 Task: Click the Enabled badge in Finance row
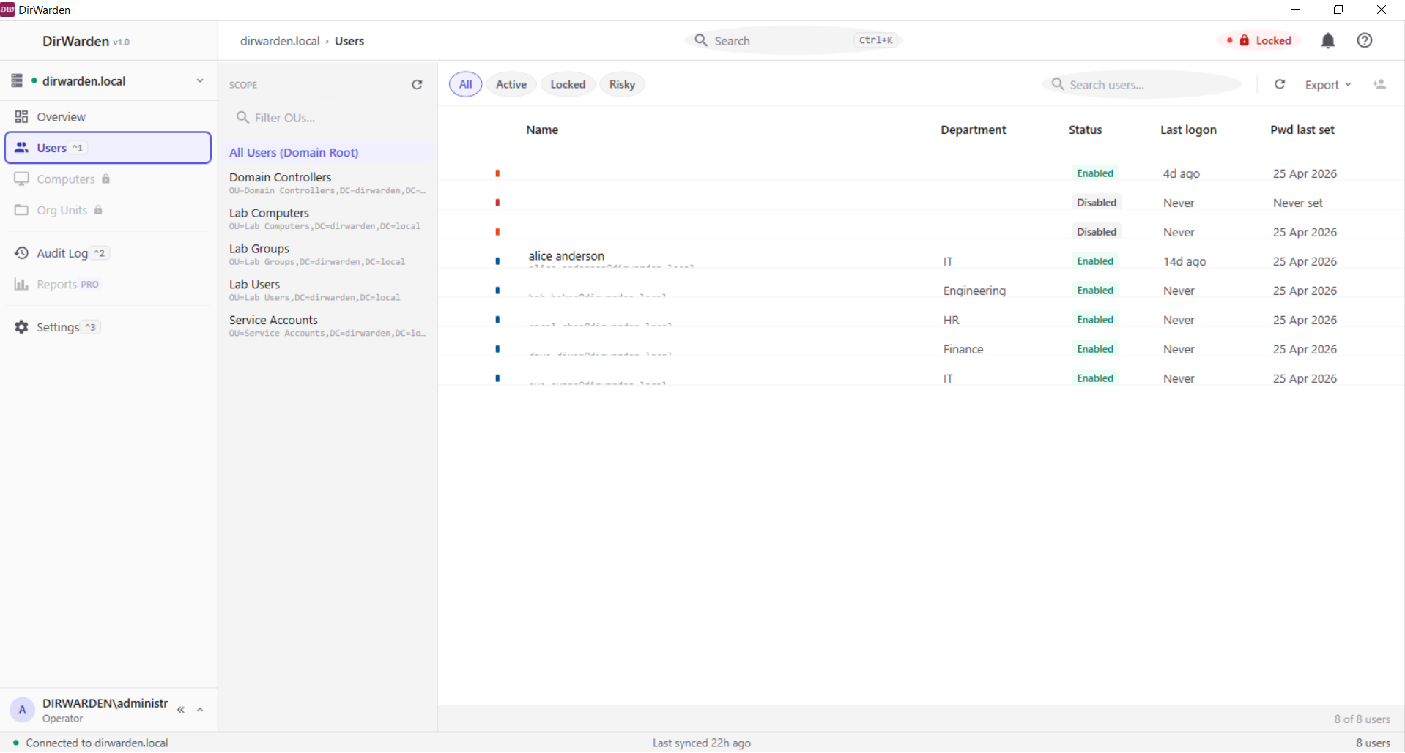point(1095,349)
